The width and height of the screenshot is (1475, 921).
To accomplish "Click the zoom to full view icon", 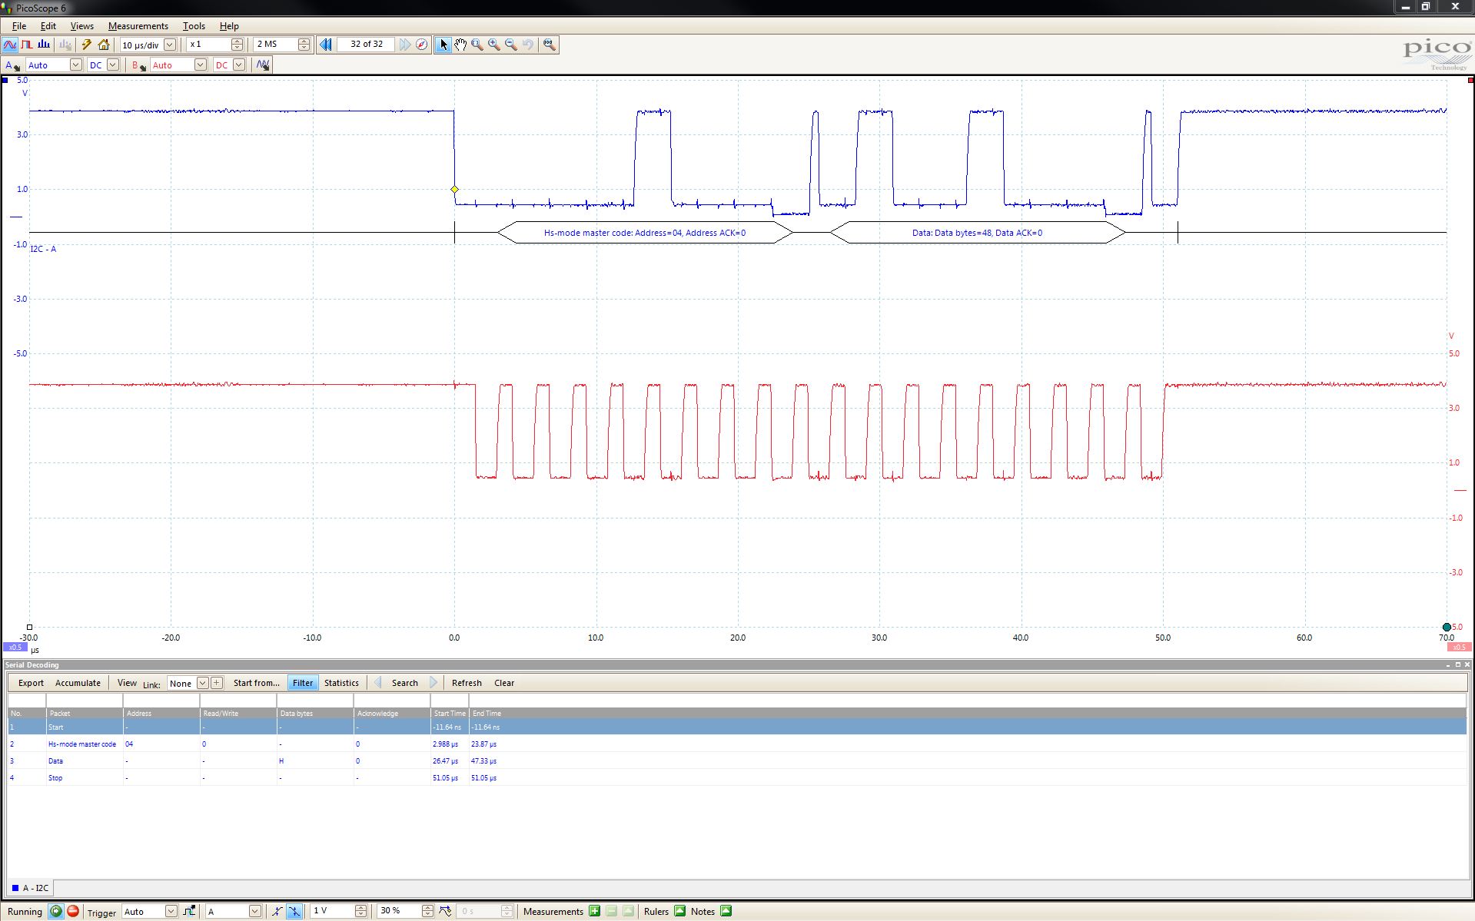I will point(549,45).
